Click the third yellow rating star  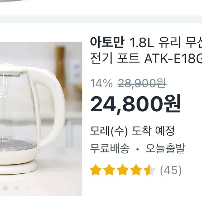click(123, 170)
